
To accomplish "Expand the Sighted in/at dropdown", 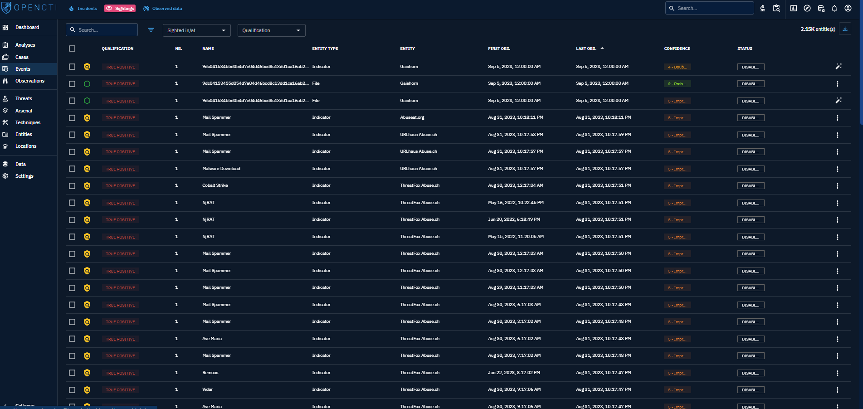I will coord(196,30).
